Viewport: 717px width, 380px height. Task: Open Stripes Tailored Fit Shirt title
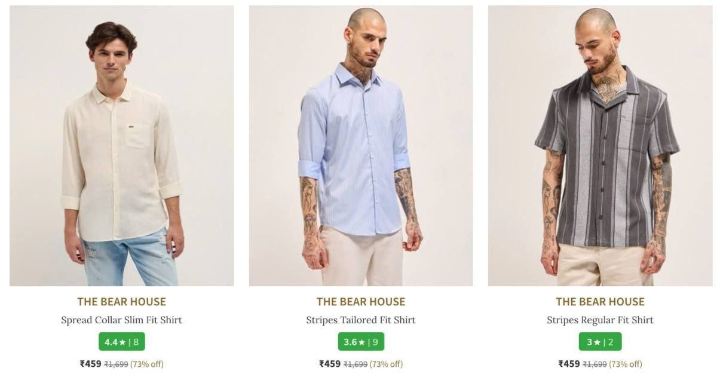(361, 320)
